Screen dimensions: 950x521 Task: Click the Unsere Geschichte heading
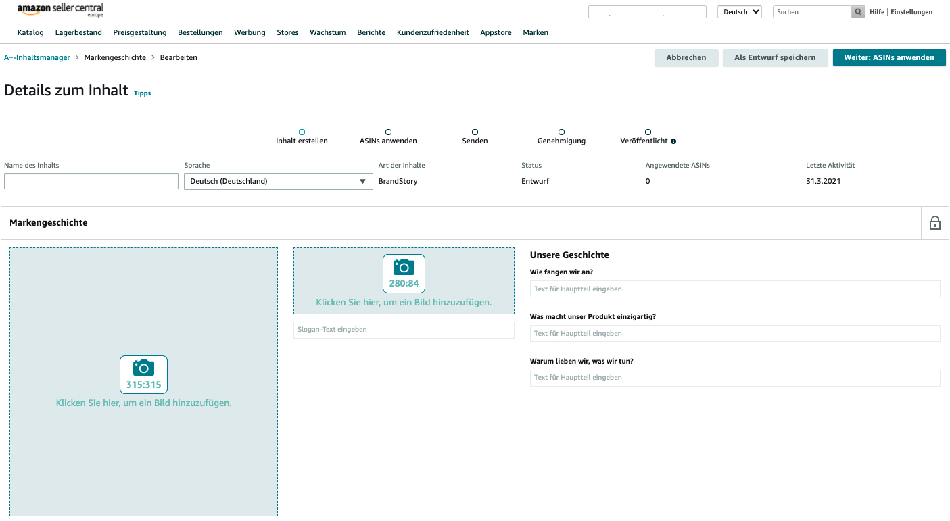pos(569,255)
